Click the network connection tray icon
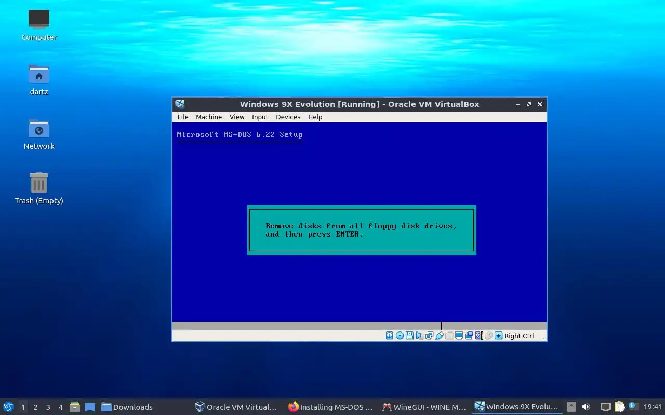The height and width of the screenshot is (415, 665). (x=606, y=407)
